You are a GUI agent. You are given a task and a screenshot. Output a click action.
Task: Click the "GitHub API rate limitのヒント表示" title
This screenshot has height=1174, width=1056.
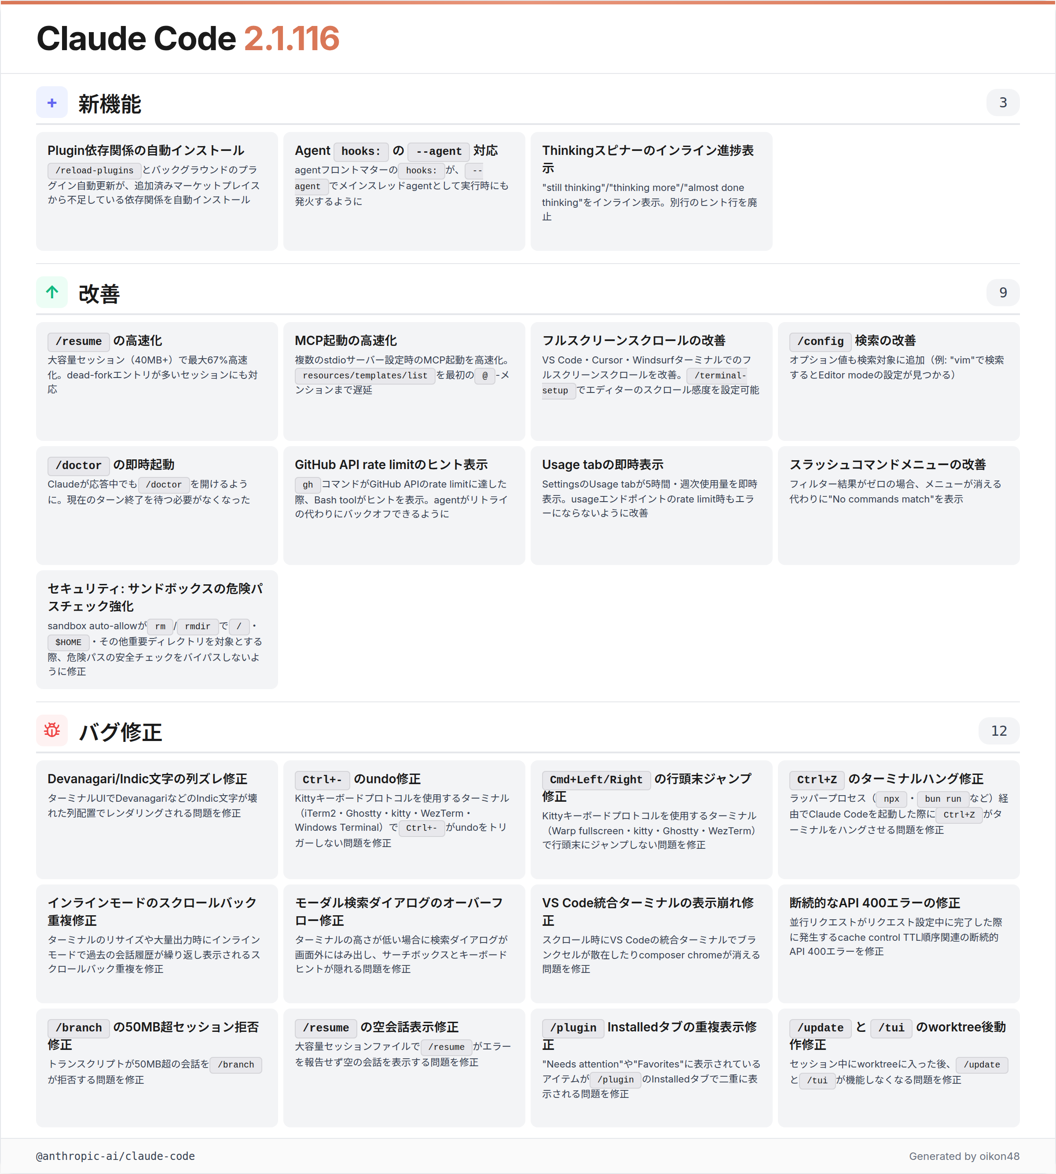(x=391, y=464)
